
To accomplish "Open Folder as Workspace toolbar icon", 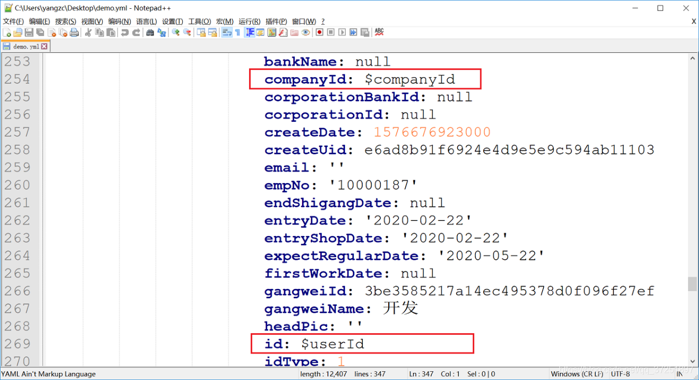I will (294, 33).
